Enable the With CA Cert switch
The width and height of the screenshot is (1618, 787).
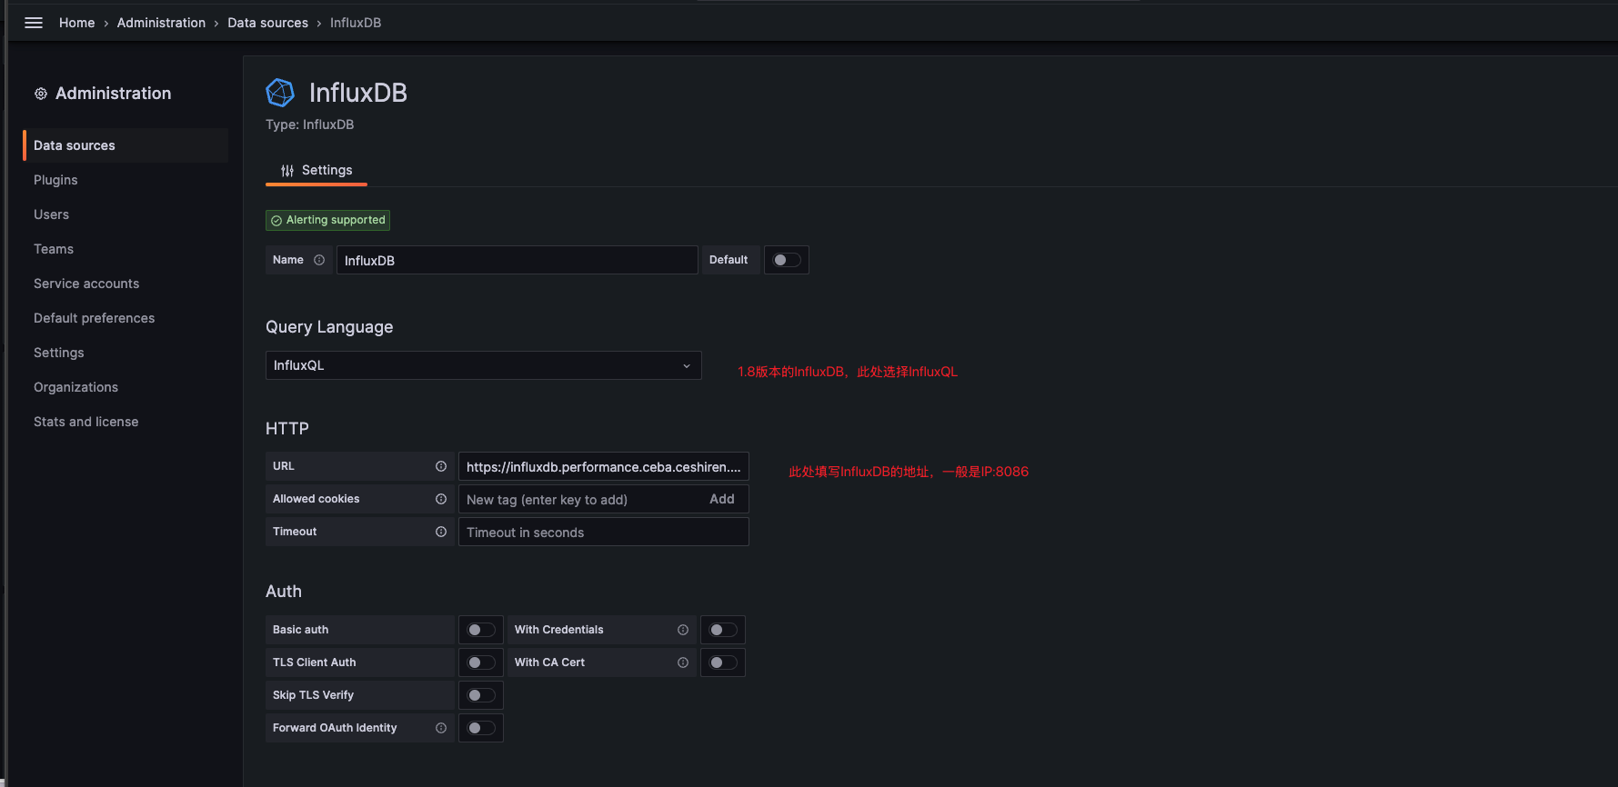pyautogui.click(x=723, y=662)
